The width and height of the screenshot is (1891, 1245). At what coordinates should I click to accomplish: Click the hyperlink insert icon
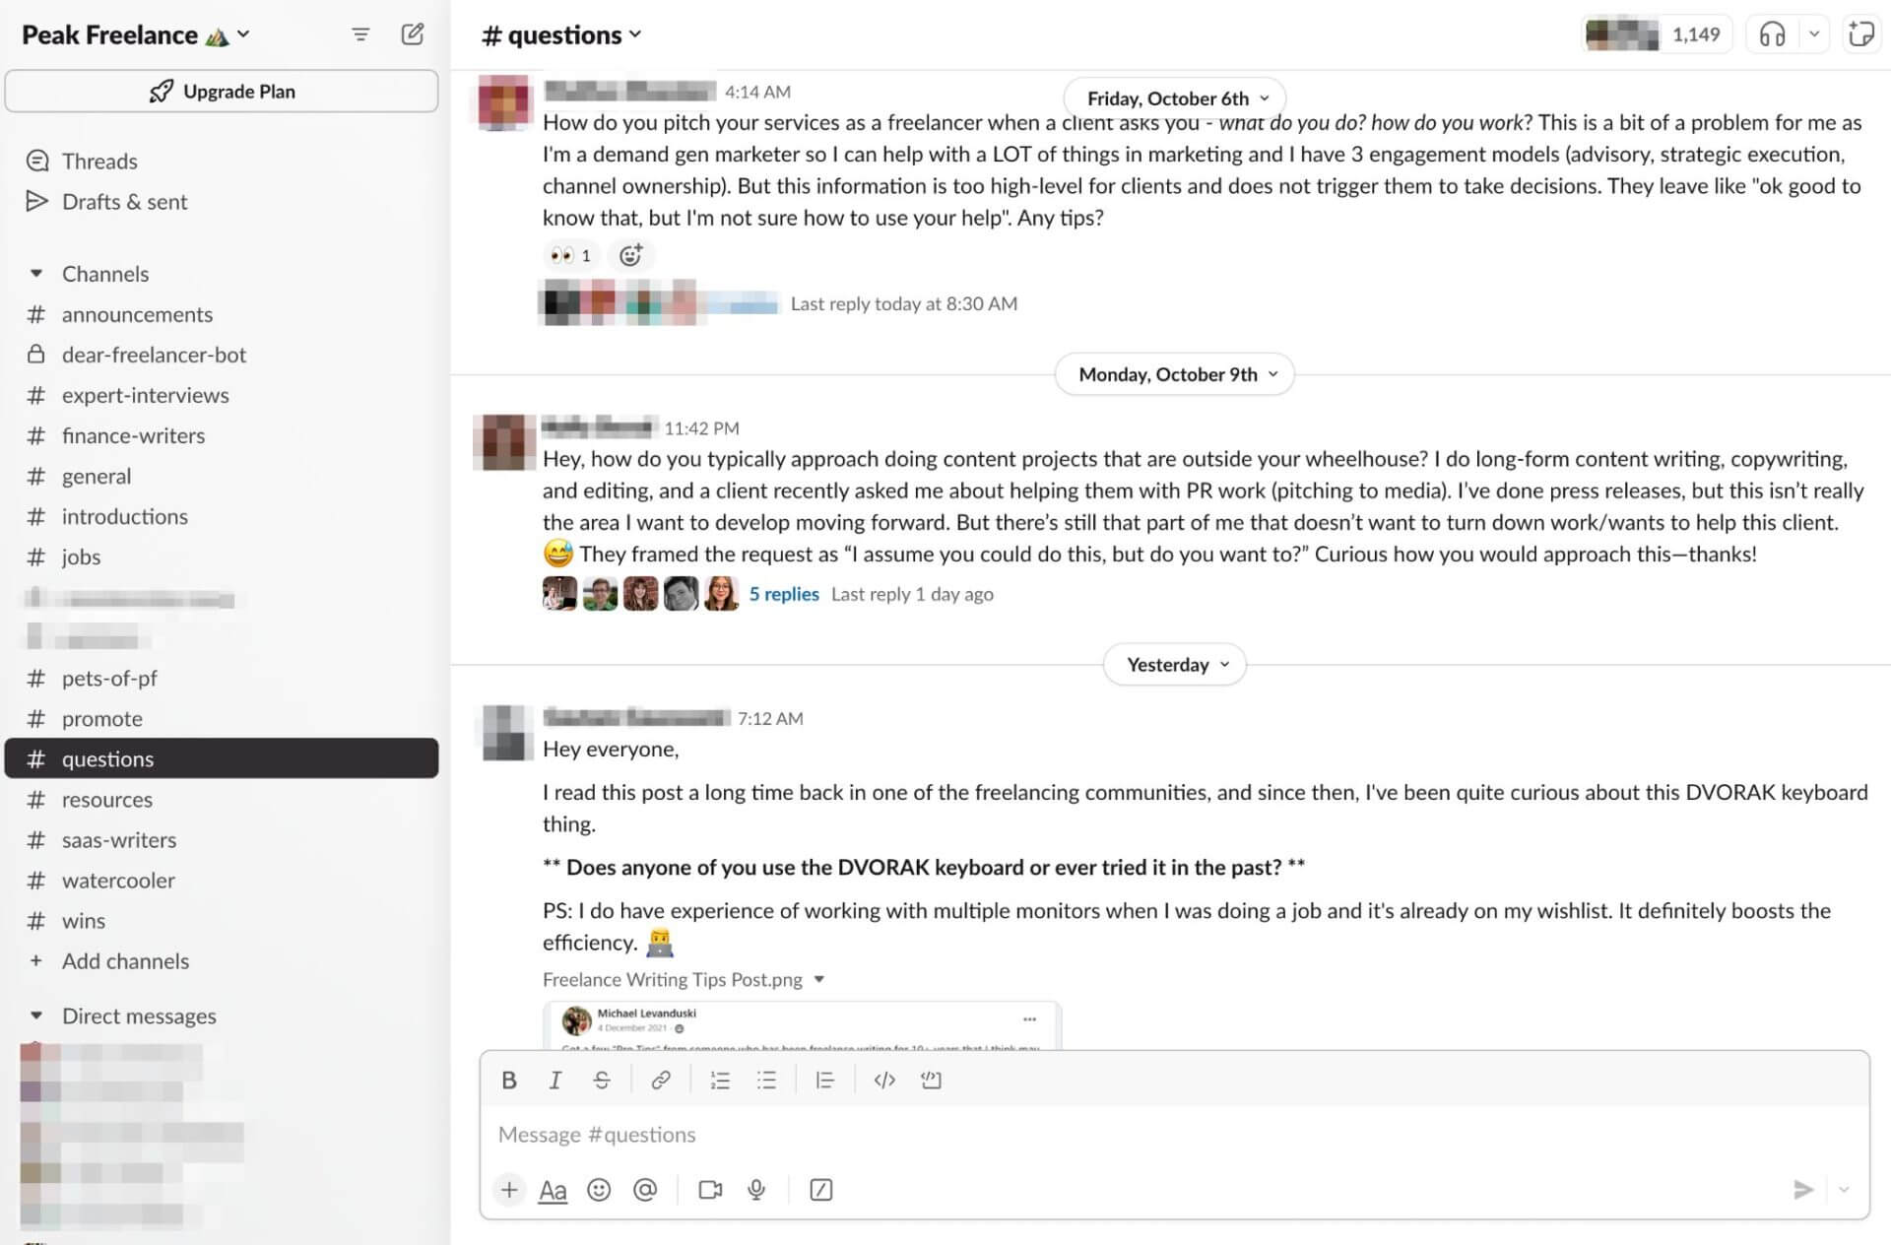pos(662,1080)
